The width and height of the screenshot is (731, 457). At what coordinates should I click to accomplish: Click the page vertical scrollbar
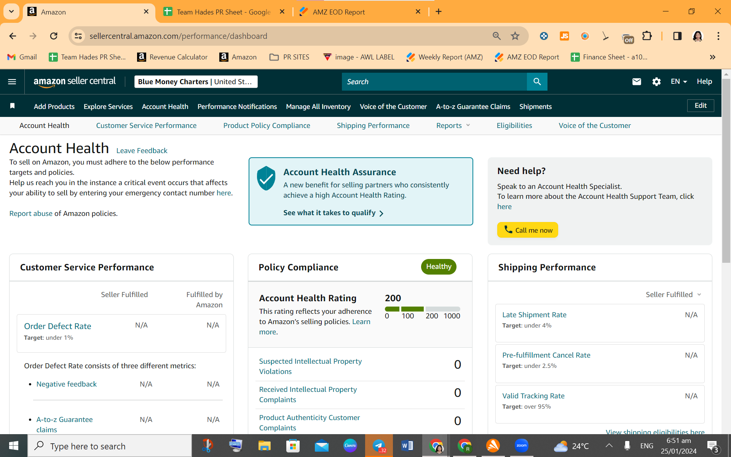(x=726, y=170)
